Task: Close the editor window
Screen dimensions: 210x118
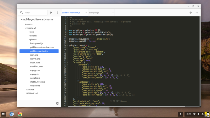Action: point(198,6)
